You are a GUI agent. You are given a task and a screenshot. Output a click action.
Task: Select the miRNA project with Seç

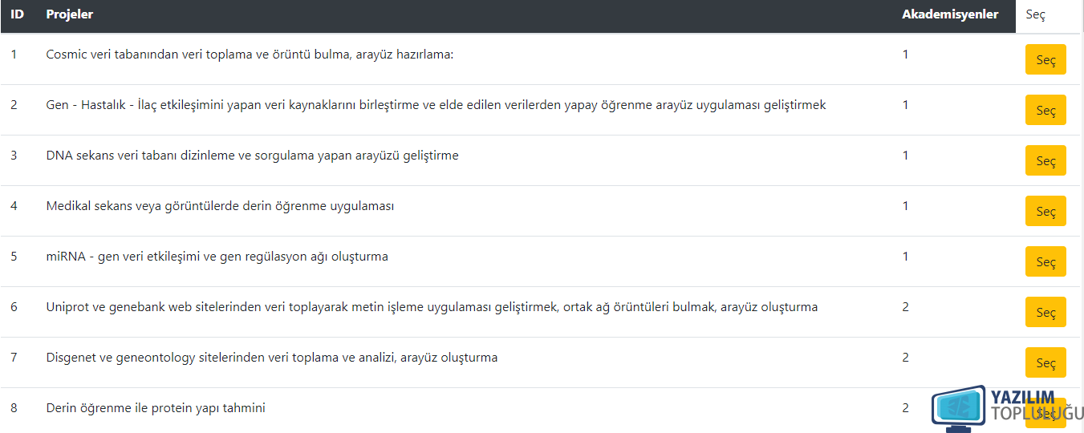point(1045,261)
